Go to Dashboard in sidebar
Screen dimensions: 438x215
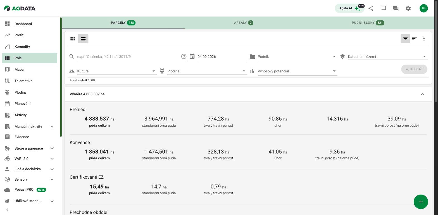[x=30, y=24]
